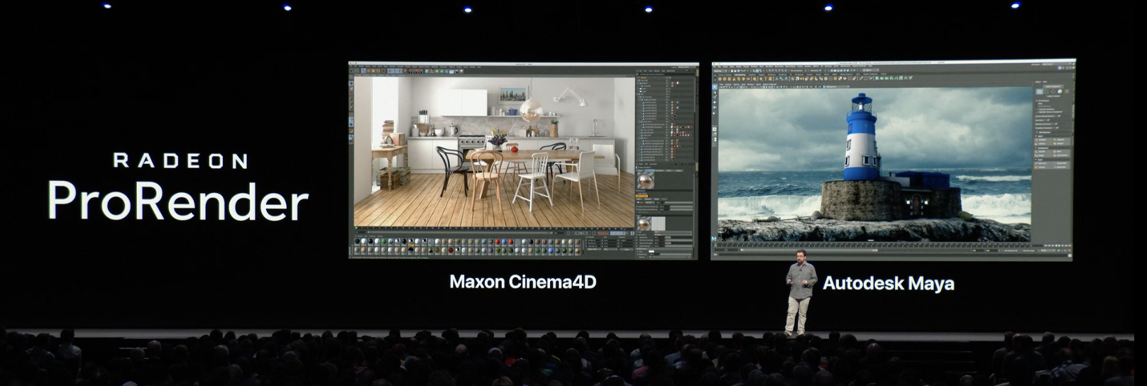Click Object selection icon in Modeling Toolkit
This screenshot has width=1147, height=386.
[1040, 92]
